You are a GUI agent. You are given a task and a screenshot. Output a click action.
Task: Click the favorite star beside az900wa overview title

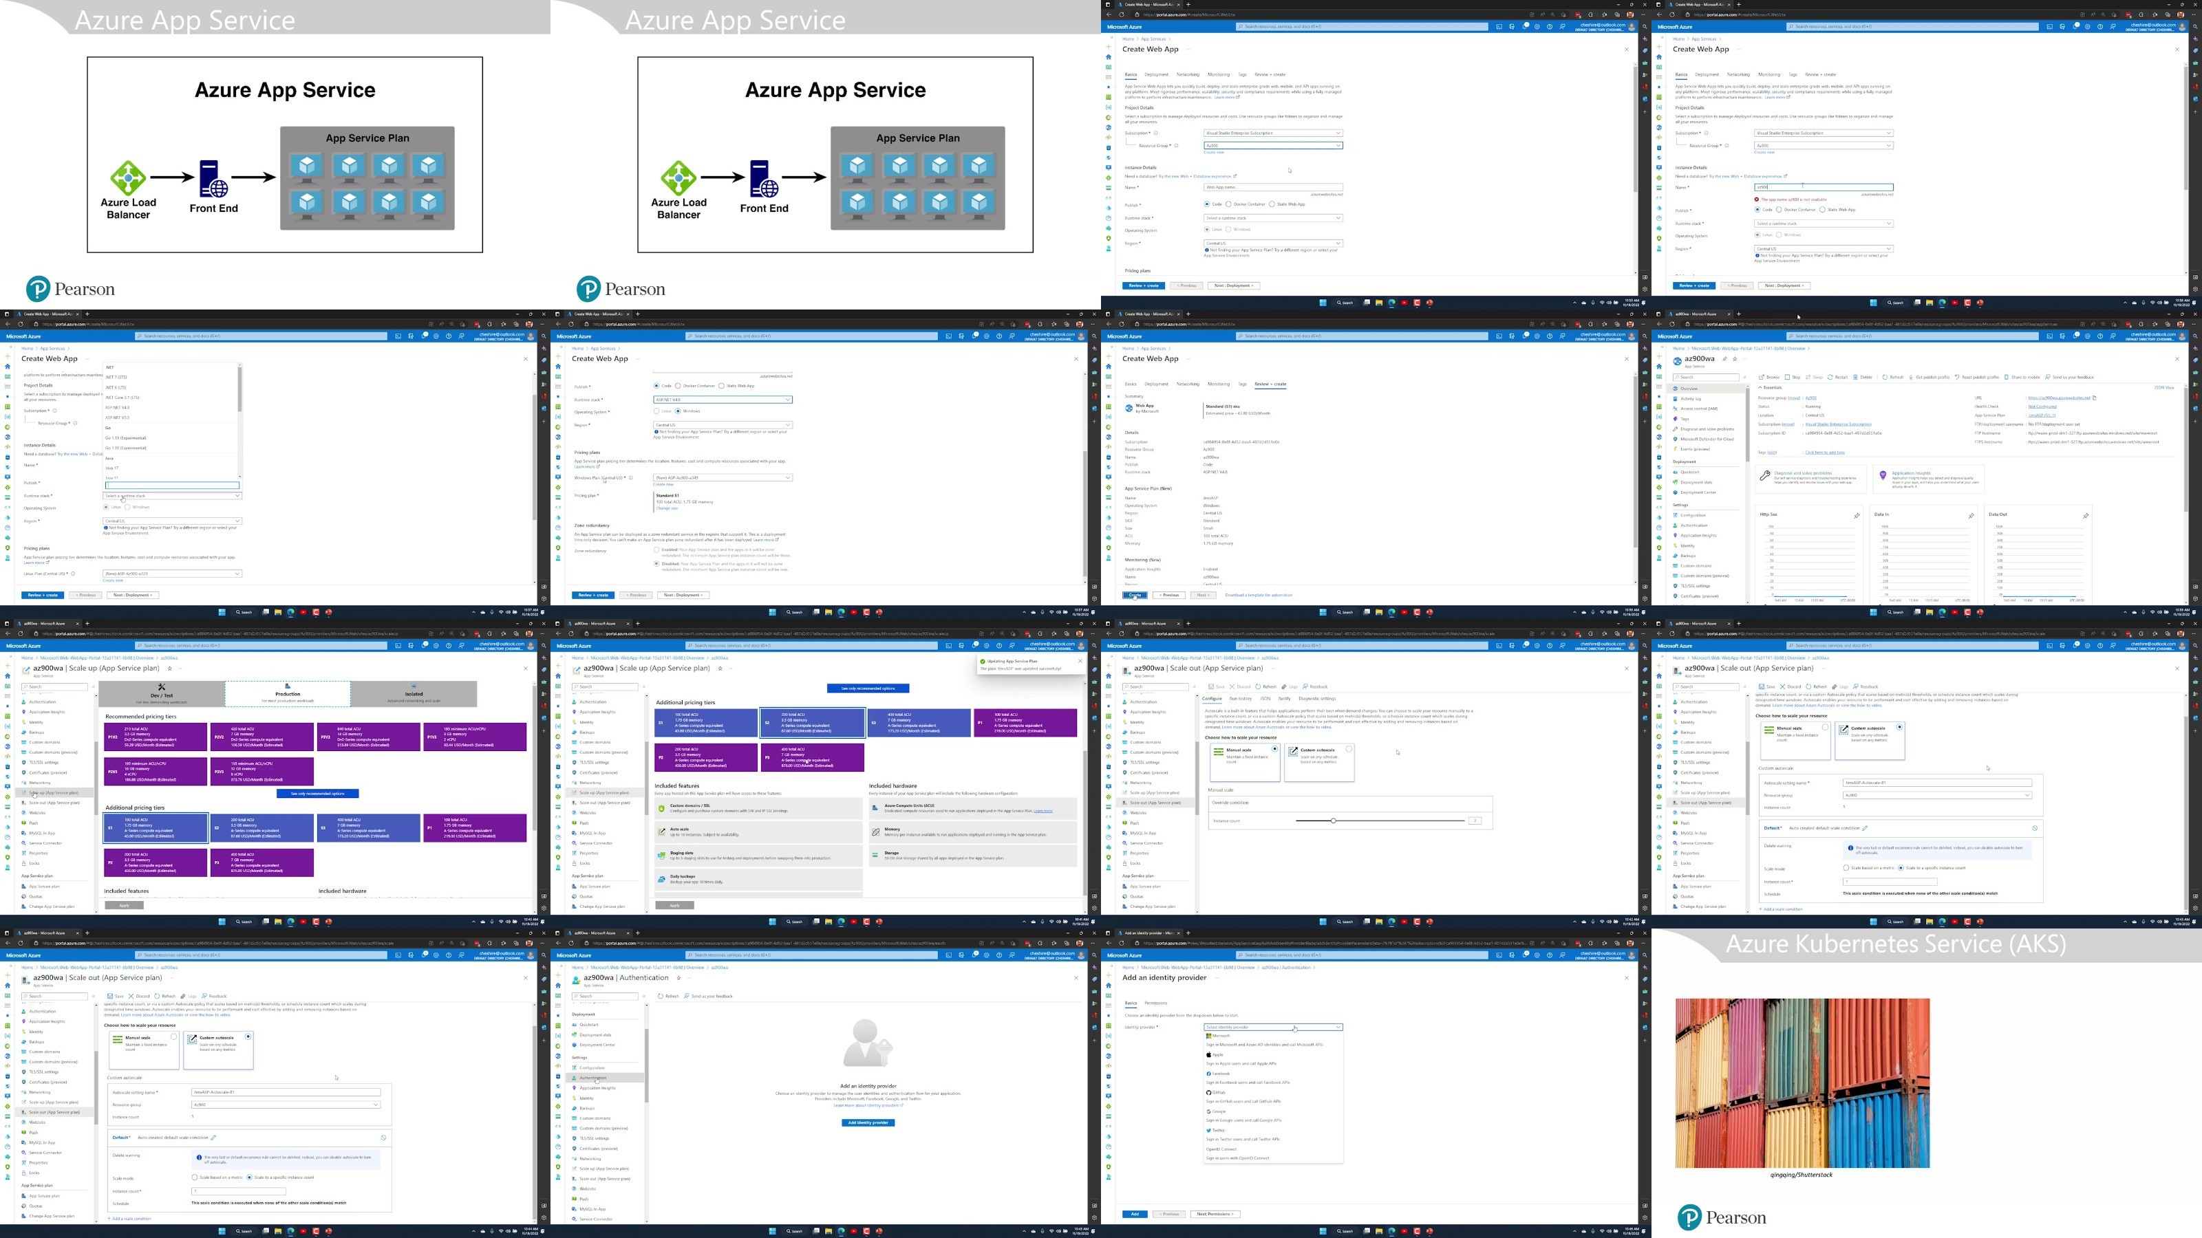[1735, 360]
